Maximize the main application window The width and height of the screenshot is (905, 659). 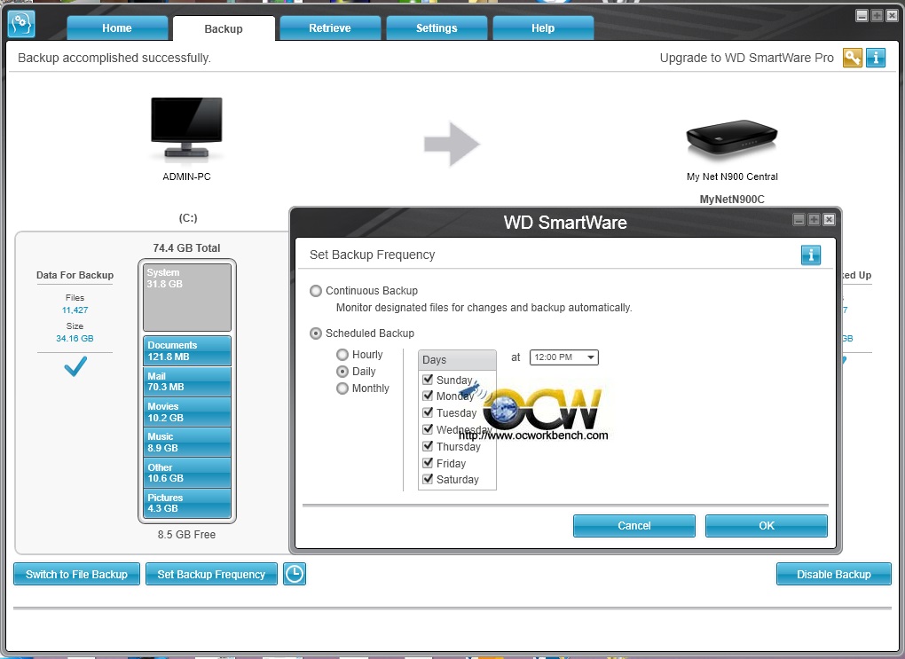(x=877, y=16)
